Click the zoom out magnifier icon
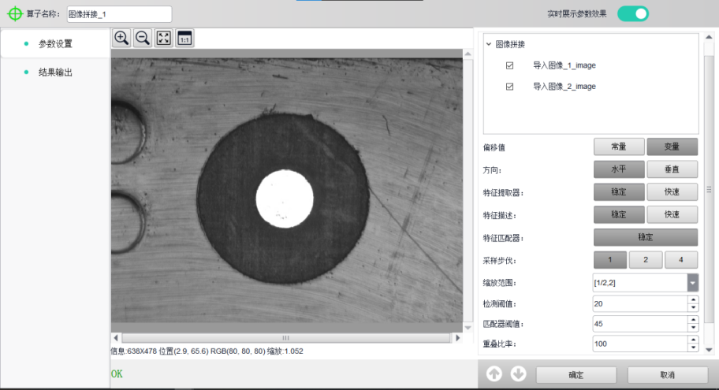The width and height of the screenshot is (719, 390). click(x=143, y=38)
